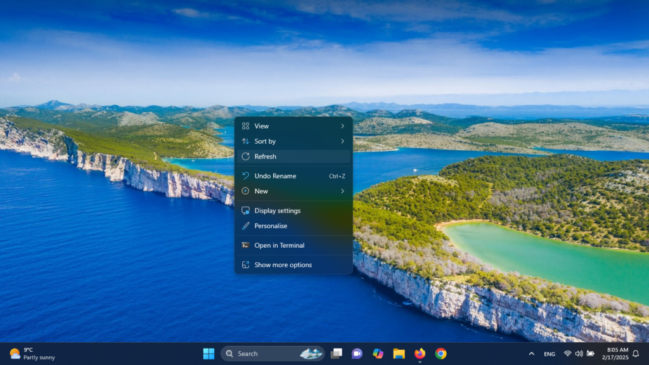Image resolution: width=649 pixels, height=365 pixels.
Task: Open Copilot from the taskbar
Action: pos(378,354)
